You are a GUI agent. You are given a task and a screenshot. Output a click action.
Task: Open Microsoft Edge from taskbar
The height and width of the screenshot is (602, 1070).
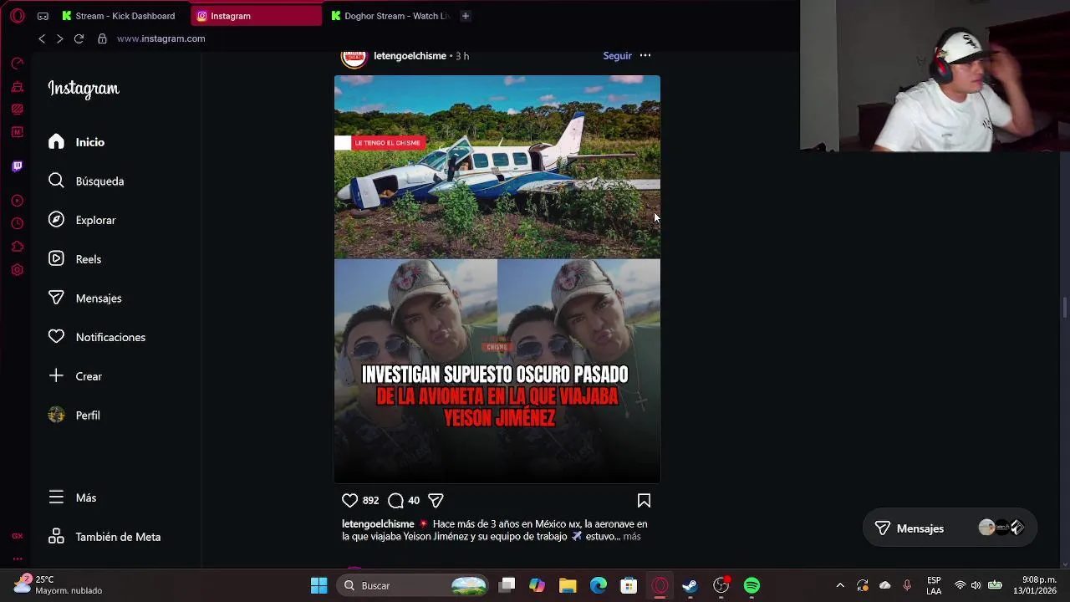coord(599,585)
